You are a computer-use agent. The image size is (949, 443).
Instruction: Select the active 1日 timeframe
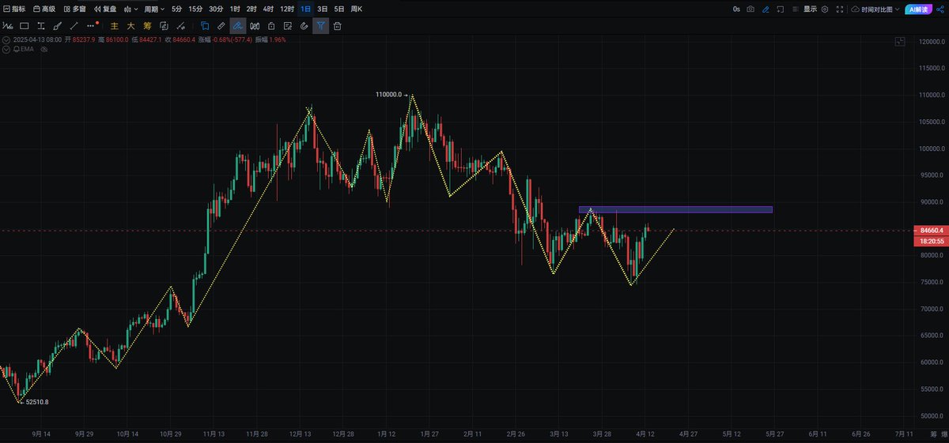click(x=305, y=9)
